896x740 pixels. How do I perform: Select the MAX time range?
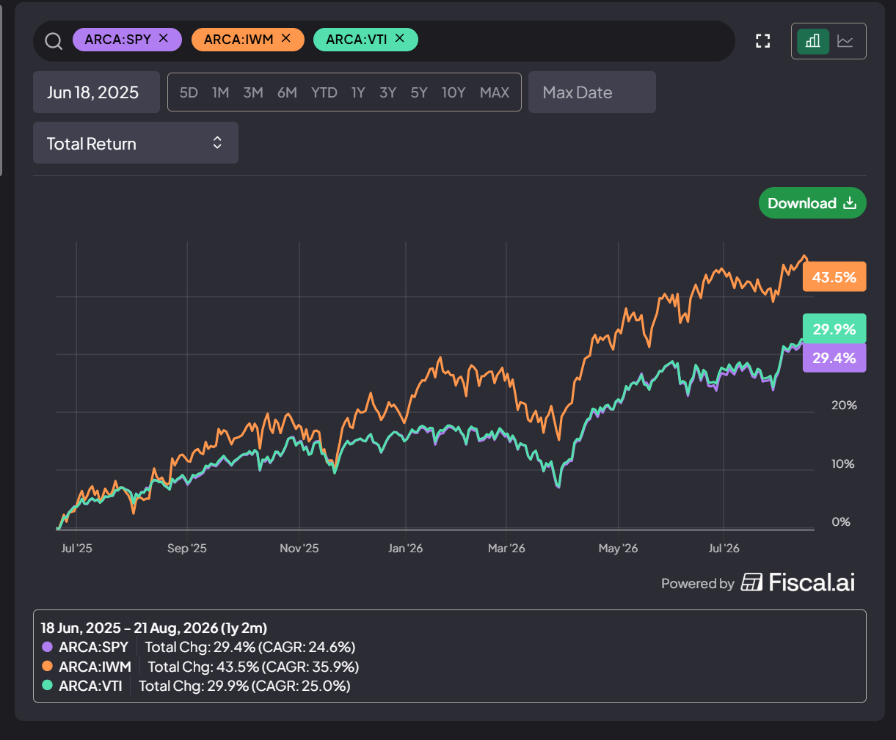495,92
